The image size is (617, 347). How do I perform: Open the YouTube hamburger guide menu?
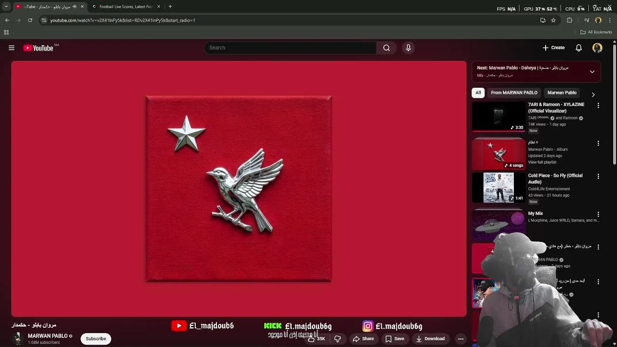12,48
